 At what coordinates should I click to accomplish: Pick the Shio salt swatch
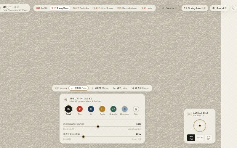click(x=136, y=109)
